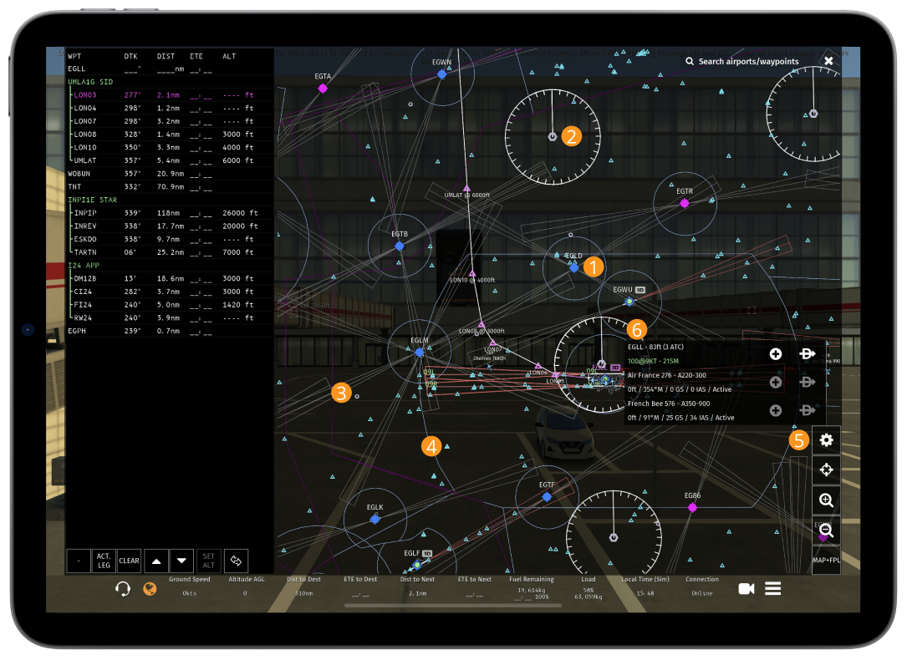Reverse the flight plan with swap arrows
Image resolution: width=907 pixels, height=660 pixels.
(x=237, y=561)
